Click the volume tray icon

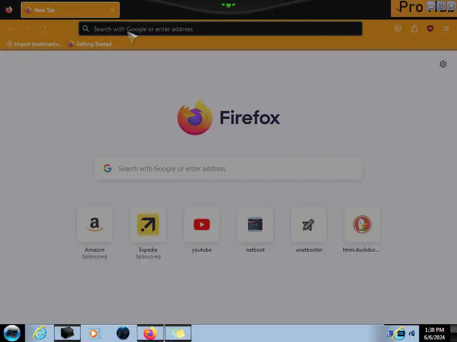tap(412, 334)
